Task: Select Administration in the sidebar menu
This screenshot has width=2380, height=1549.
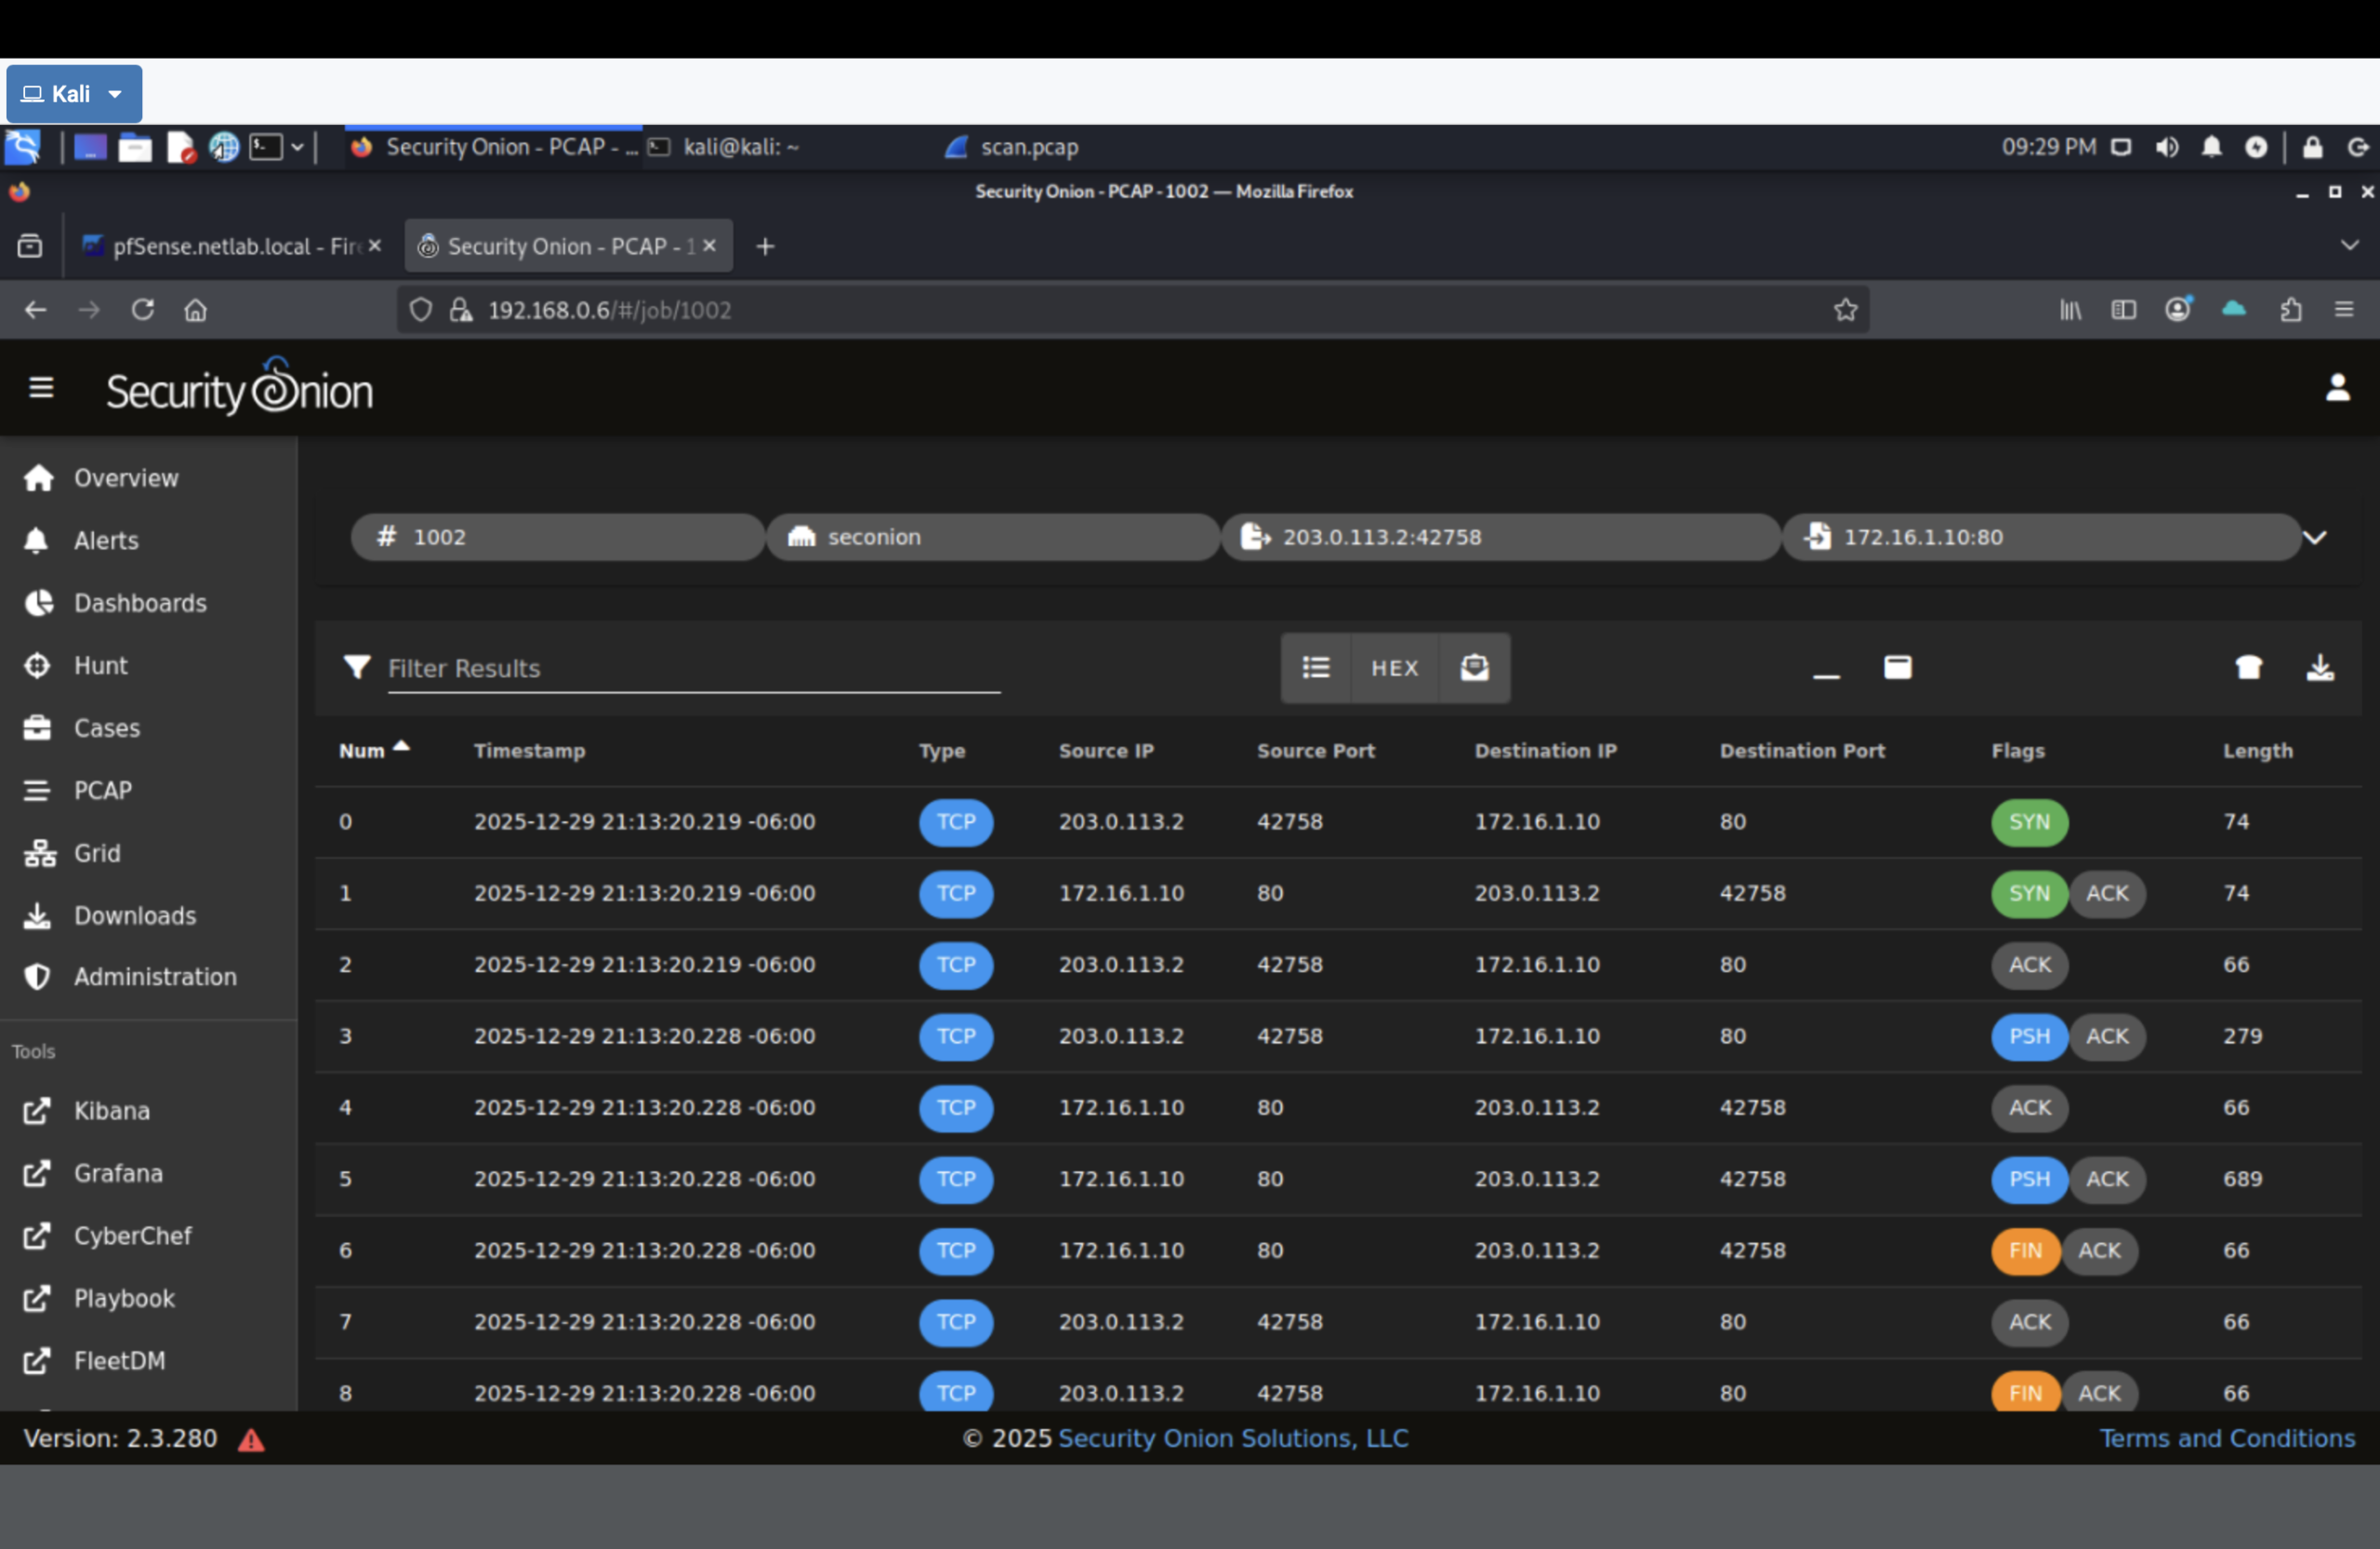Action: [x=155, y=978]
